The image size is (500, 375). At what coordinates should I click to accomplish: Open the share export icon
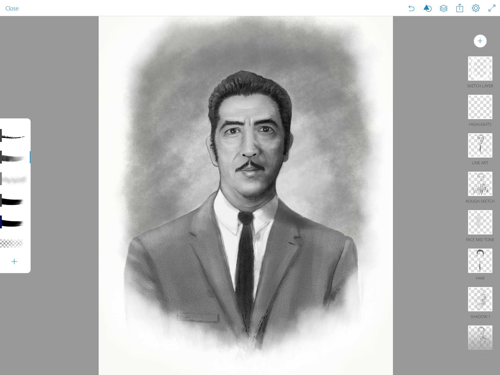pyautogui.click(x=460, y=8)
